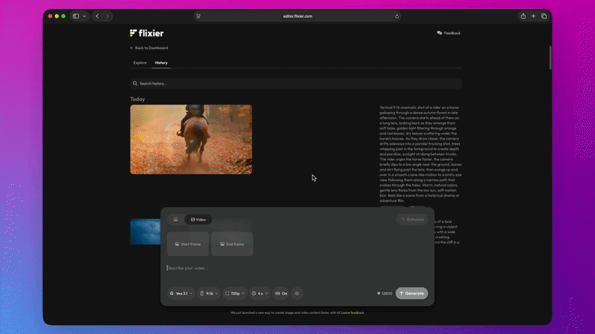This screenshot has height=334, width=595.
Task: Toggle the Safari sidebar
Action: pos(76,16)
